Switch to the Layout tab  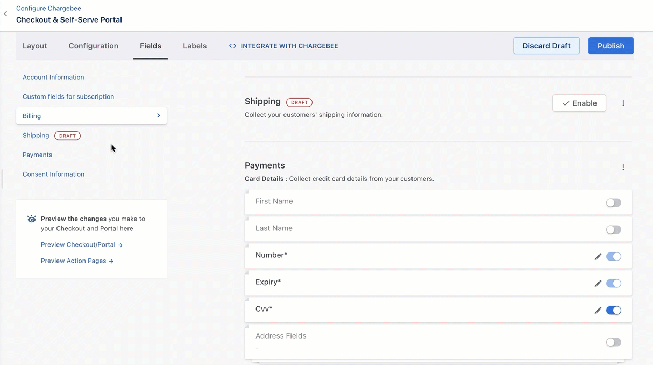35,46
